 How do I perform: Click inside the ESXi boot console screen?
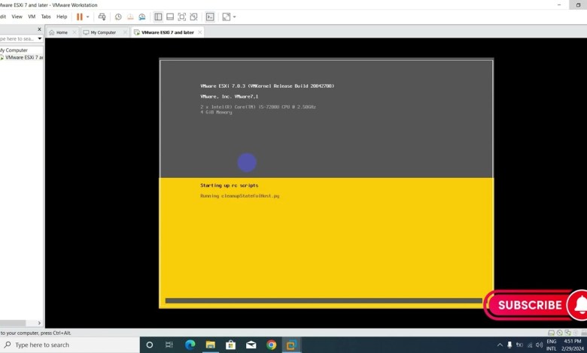pyautogui.click(x=327, y=183)
